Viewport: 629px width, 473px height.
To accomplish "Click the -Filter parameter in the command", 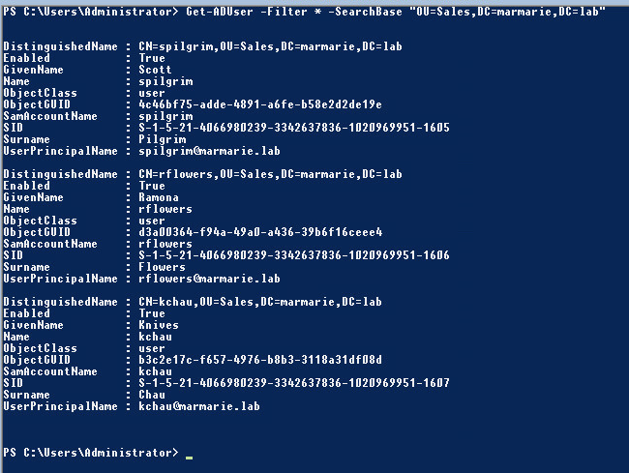I will click(x=283, y=12).
